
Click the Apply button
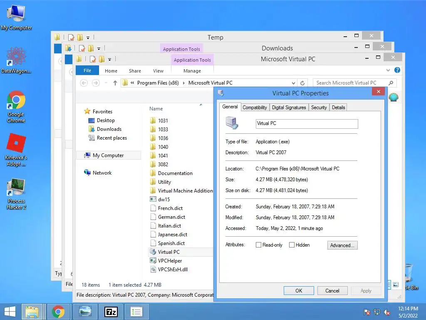366,290
